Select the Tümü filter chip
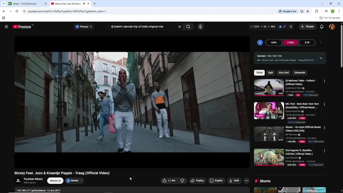343x193 pixels. coord(259,73)
